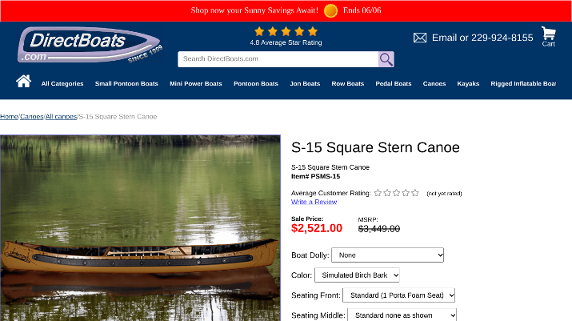Viewport: 572px width, 321px height.
Task: Open the Boat Dolly dropdown
Action: tap(387, 255)
